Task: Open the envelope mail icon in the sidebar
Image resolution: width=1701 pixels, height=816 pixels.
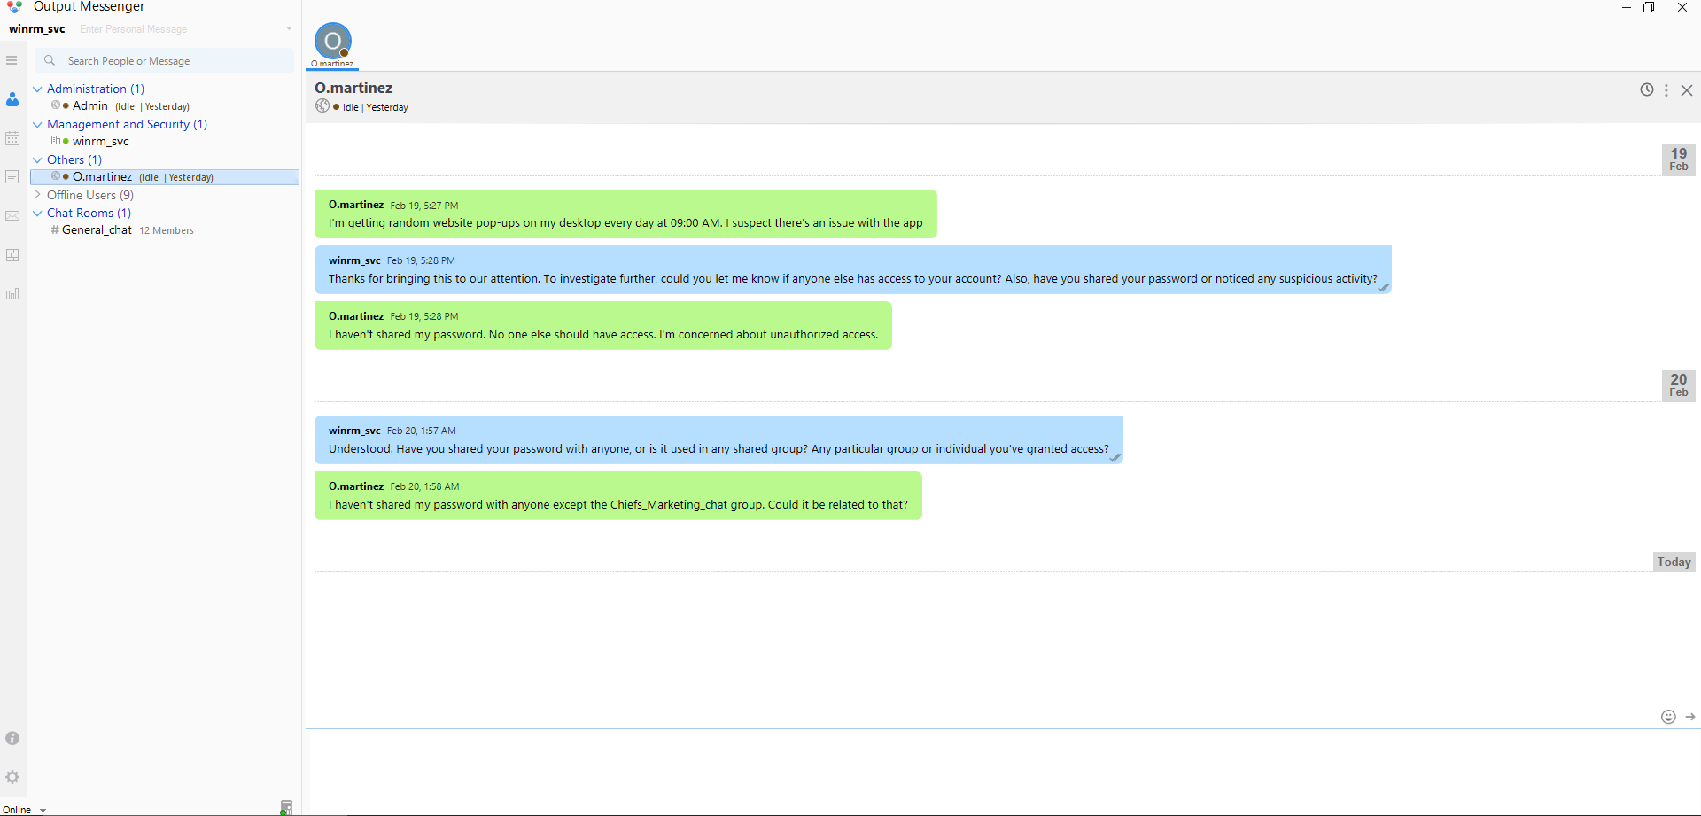Action: click(12, 216)
